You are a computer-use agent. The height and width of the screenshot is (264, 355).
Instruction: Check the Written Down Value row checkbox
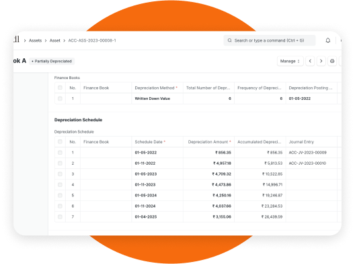tap(60, 98)
